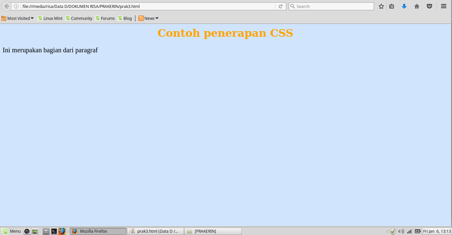Reload the prak3.html page
This screenshot has height=235, width=452.
(280, 6)
